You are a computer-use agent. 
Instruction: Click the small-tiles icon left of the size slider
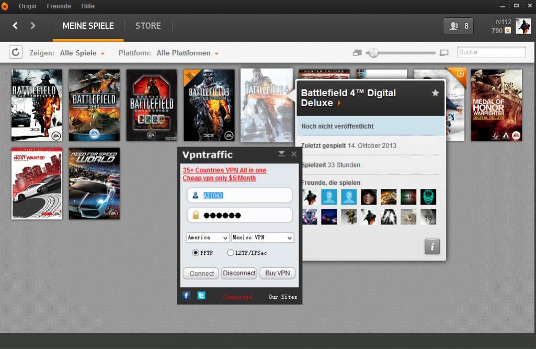point(357,53)
